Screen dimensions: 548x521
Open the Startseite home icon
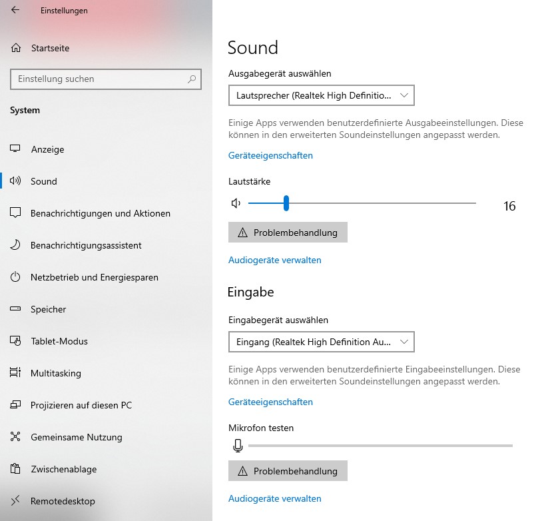(16, 48)
